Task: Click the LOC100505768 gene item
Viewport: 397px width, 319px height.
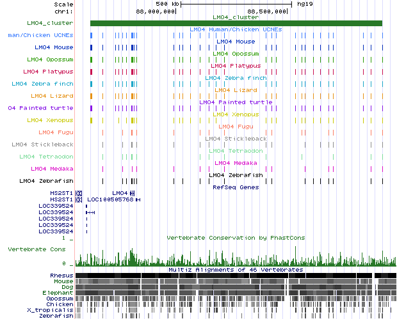Action: point(110,199)
